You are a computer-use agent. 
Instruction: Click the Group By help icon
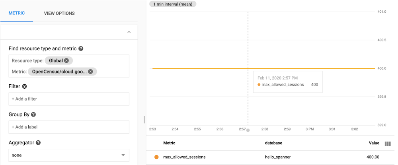pos(33,115)
